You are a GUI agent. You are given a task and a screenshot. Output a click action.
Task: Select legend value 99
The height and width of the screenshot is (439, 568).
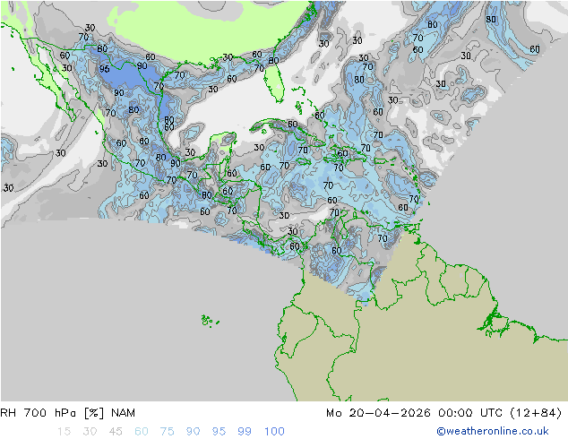point(245,432)
